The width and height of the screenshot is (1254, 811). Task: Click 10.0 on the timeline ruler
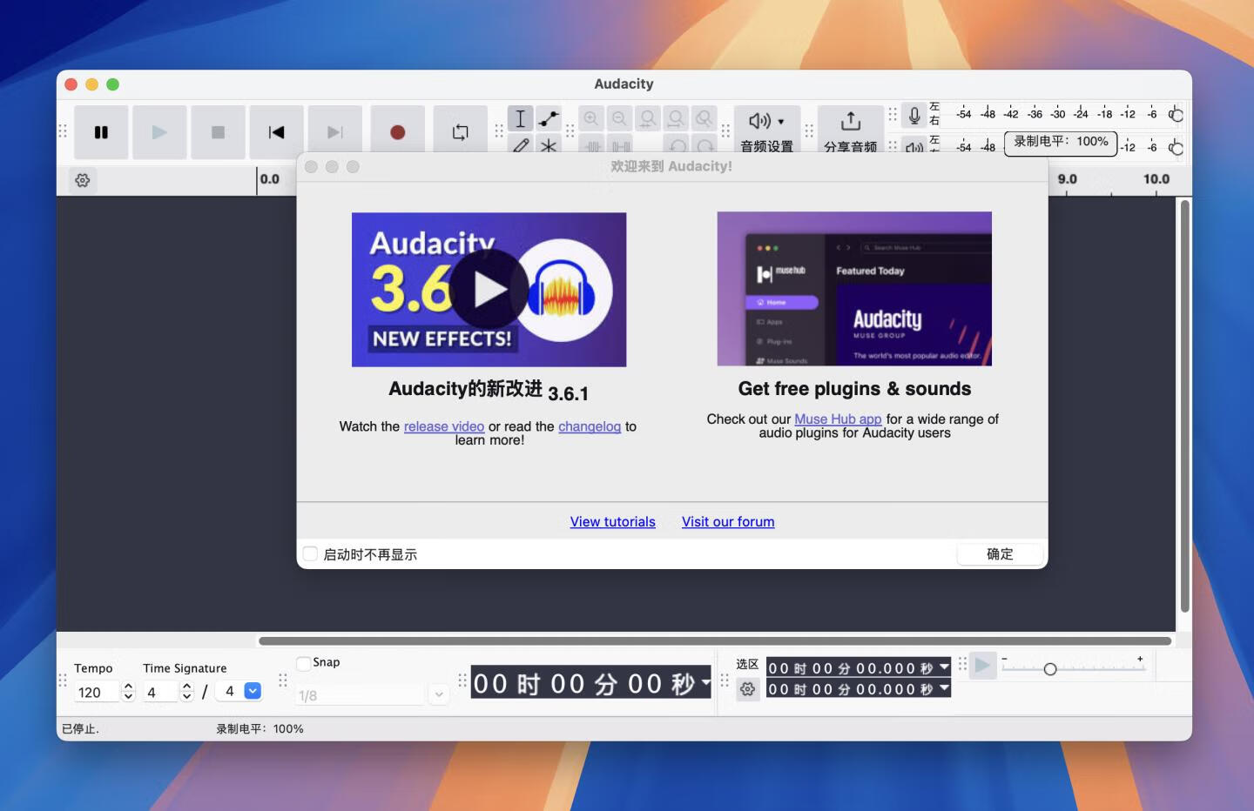coord(1156,179)
